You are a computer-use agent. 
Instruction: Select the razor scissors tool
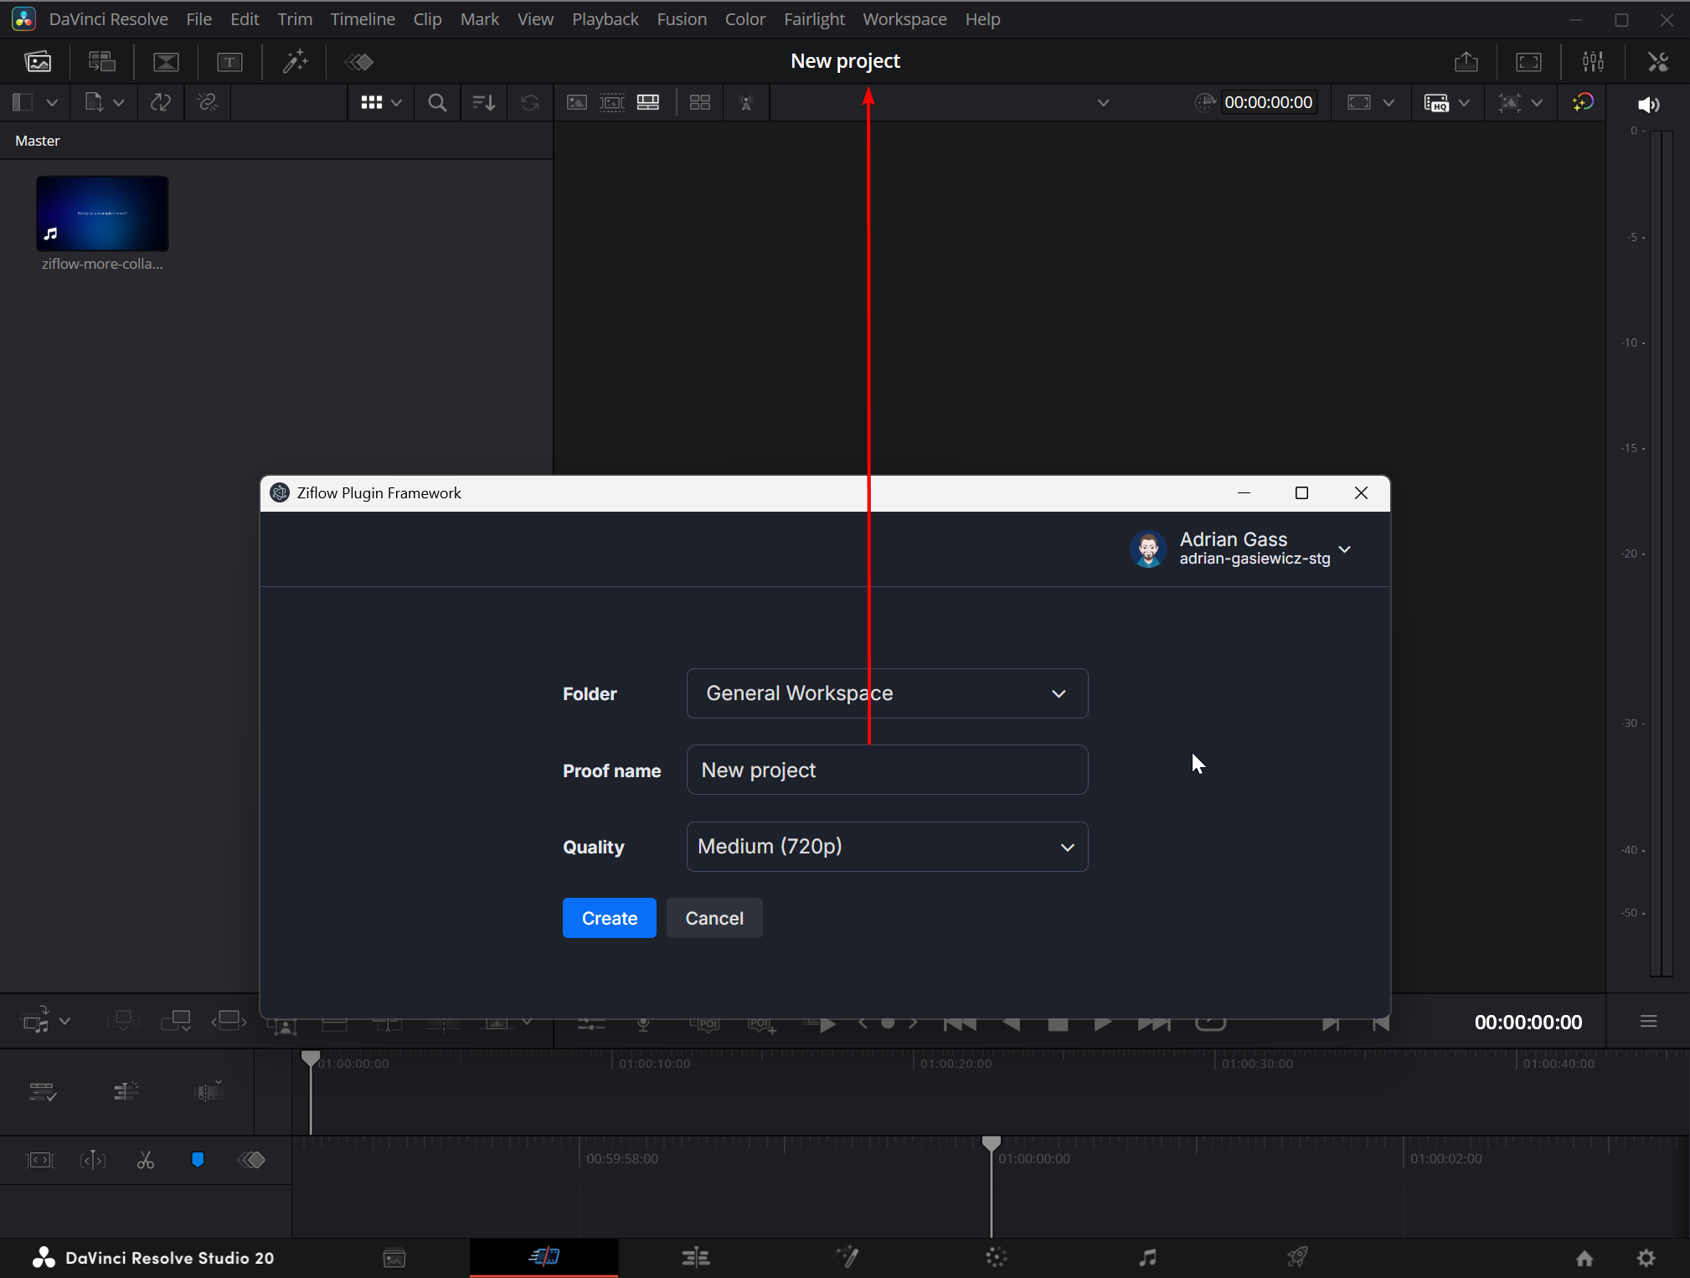pyautogui.click(x=146, y=1160)
